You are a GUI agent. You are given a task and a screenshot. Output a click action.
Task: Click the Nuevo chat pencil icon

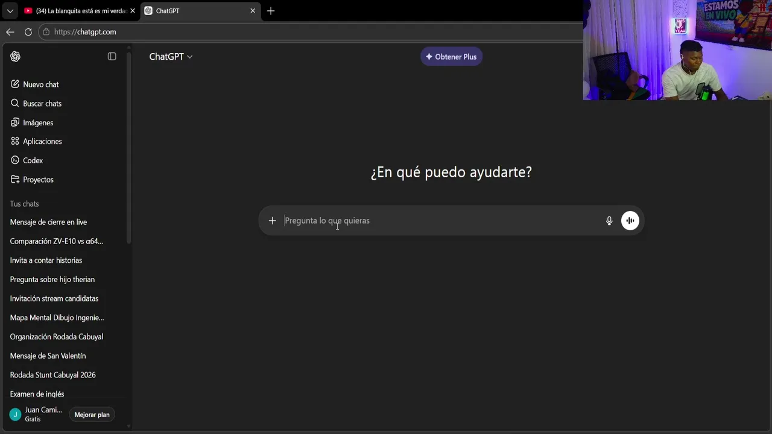[15, 84]
